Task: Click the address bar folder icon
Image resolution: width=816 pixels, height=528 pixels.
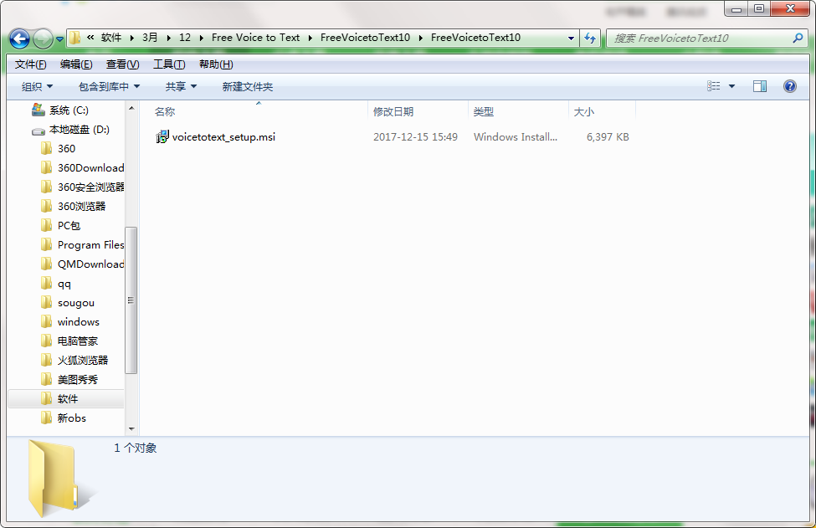Action: (75, 38)
